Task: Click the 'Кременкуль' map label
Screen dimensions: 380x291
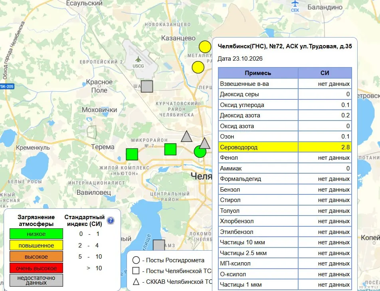Action: coord(33,147)
